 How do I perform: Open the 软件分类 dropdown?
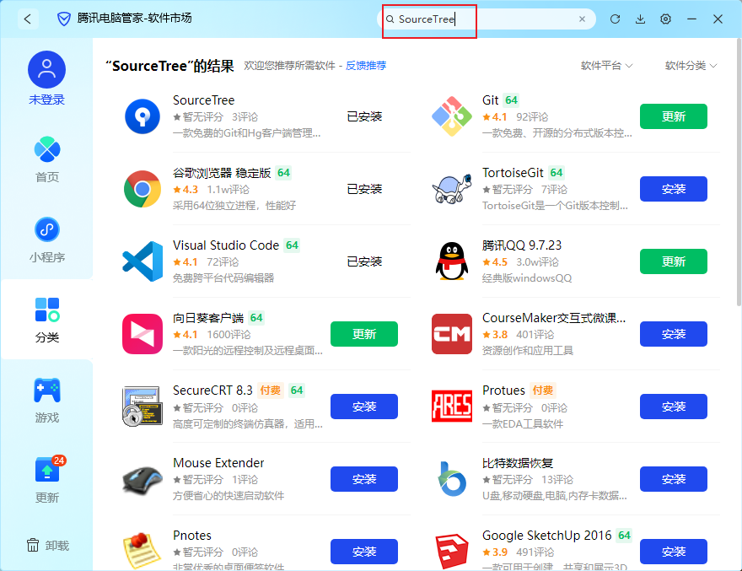(x=691, y=64)
